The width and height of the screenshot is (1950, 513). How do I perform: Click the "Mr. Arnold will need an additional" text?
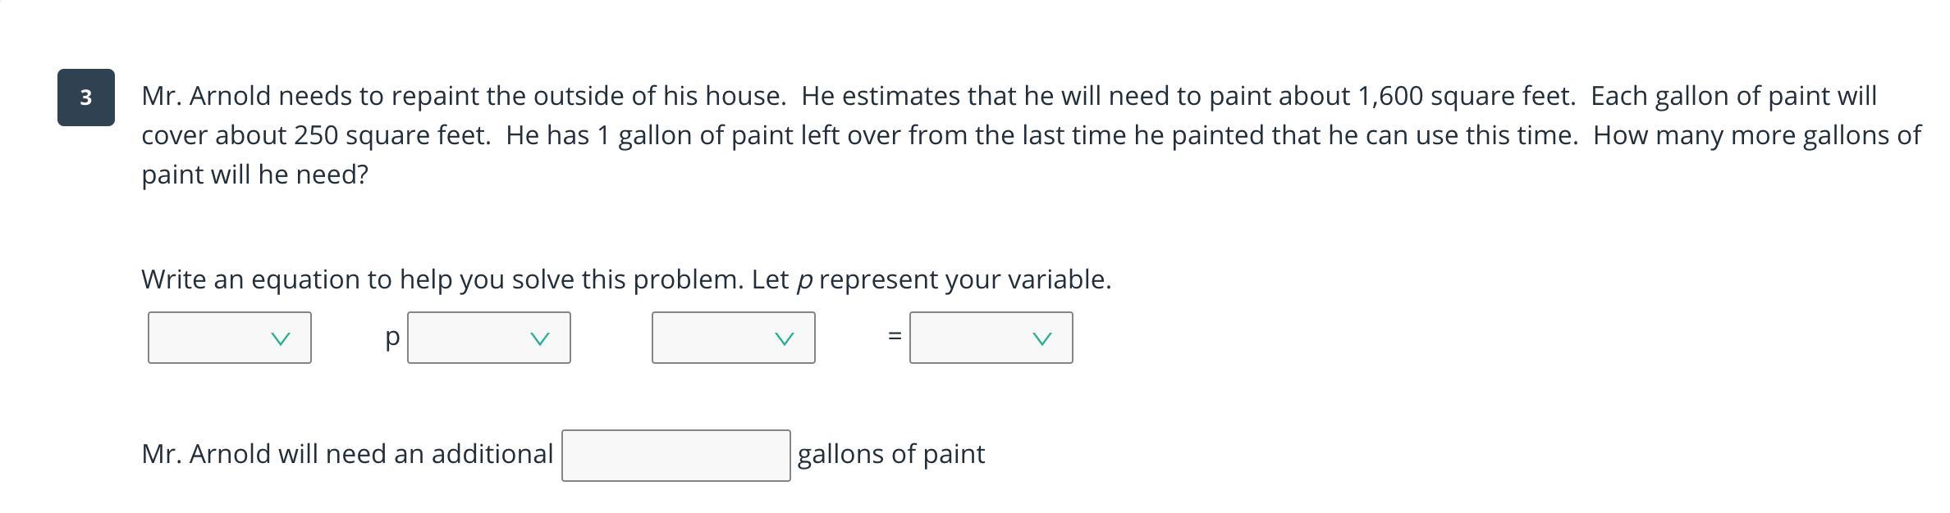coord(347,454)
